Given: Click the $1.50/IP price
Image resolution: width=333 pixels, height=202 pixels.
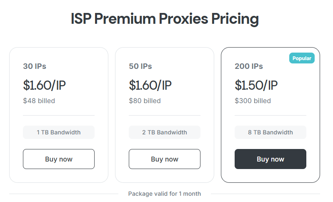Looking at the screenshot, I should (x=256, y=85).
